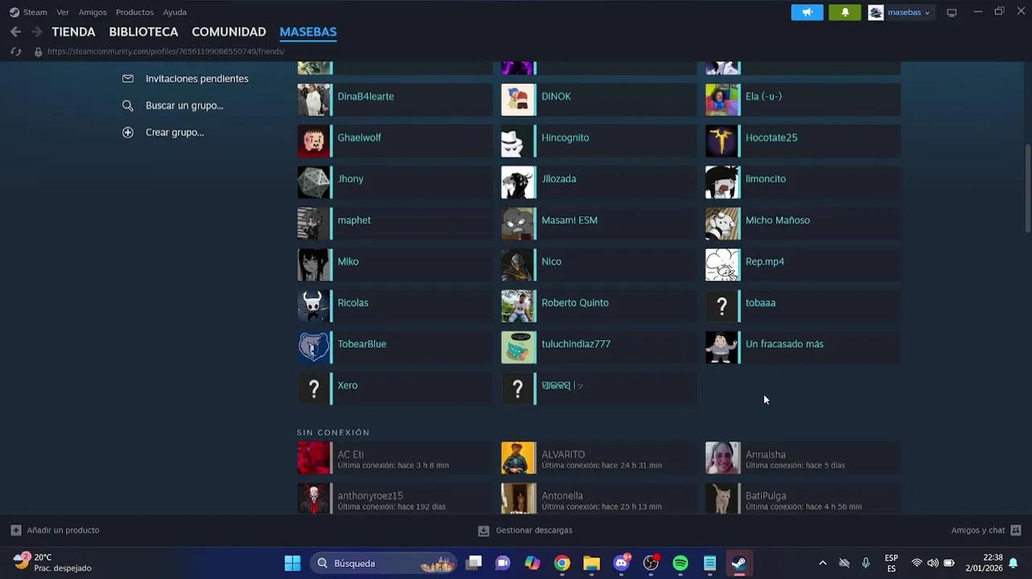Go to the MASEBAS tab
The height and width of the screenshot is (579, 1032).
coord(308,31)
